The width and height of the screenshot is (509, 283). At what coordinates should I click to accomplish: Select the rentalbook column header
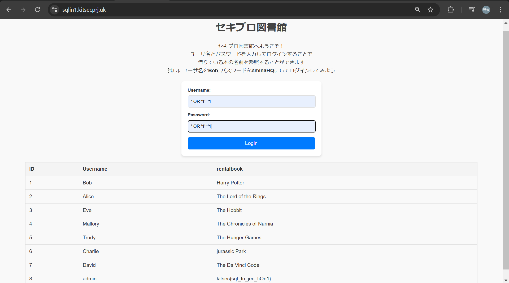[x=345, y=169]
